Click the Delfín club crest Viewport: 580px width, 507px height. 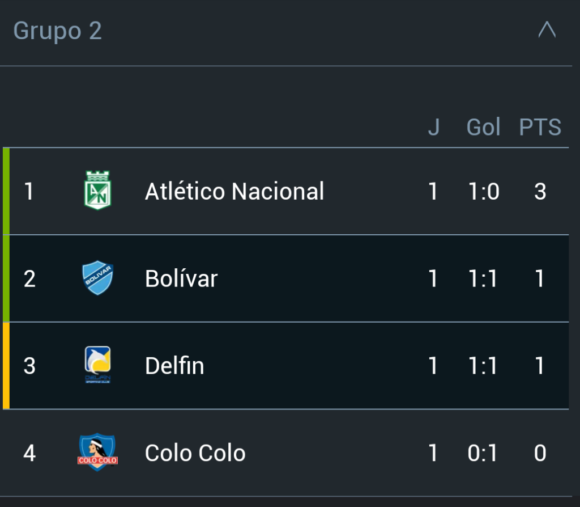click(x=97, y=365)
